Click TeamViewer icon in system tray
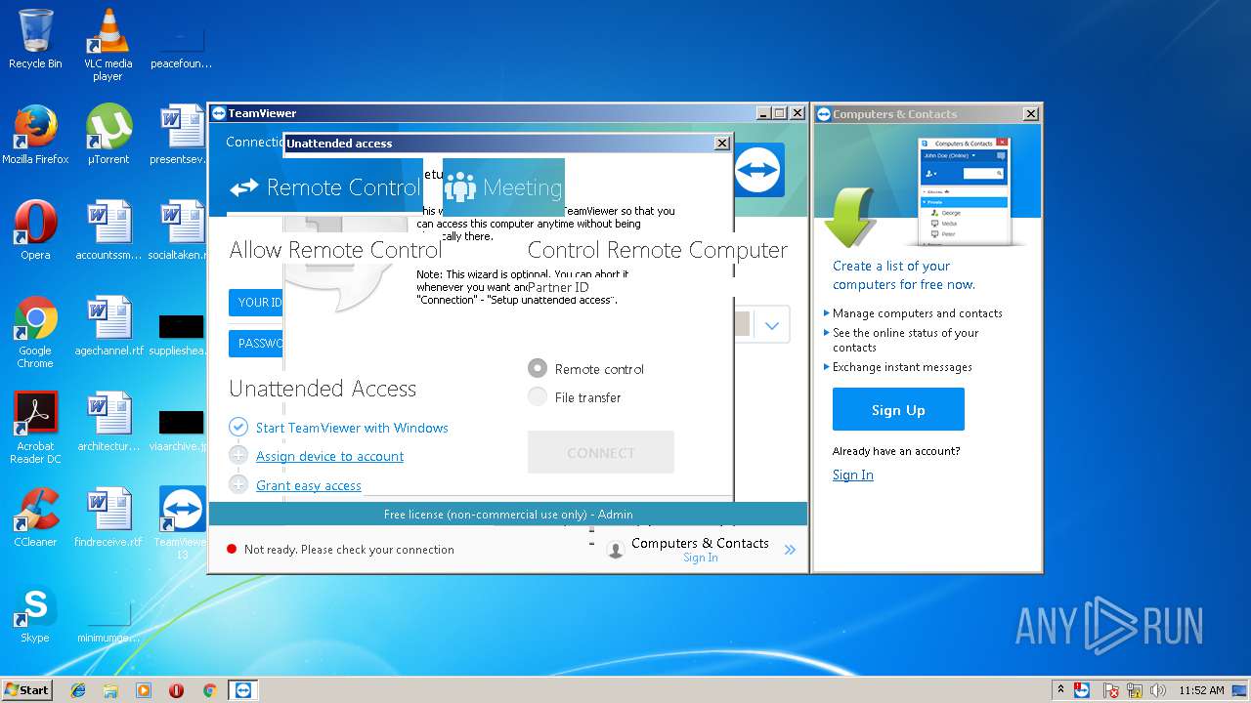The image size is (1251, 703). tap(1082, 690)
